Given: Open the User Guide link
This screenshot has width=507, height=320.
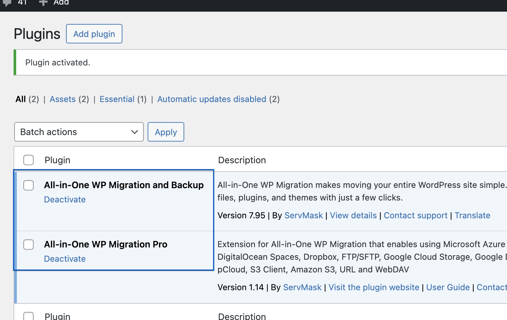Looking at the screenshot, I should [x=448, y=287].
